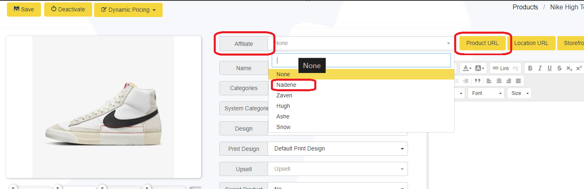Click the Deactivate button
This screenshot has width=584, height=189.
coord(68,9)
